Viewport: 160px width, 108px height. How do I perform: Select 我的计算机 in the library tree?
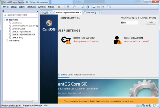(13, 20)
